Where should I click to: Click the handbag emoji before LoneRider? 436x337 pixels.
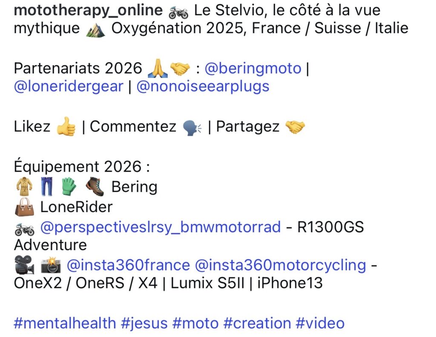[24, 207]
